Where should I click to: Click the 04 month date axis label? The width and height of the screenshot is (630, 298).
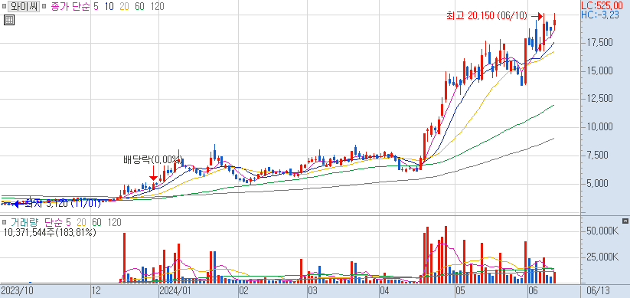tap(385, 291)
